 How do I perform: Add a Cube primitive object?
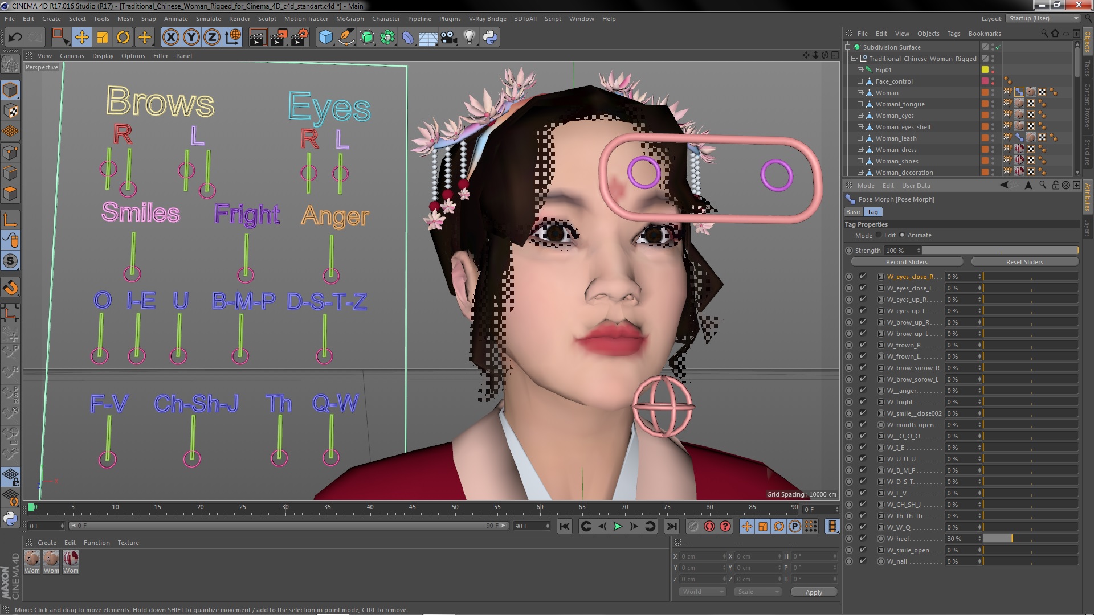pyautogui.click(x=325, y=38)
